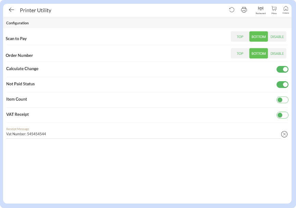Enable the VAT Receipt switch
The height and width of the screenshot is (208, 296).
point(282,115)
